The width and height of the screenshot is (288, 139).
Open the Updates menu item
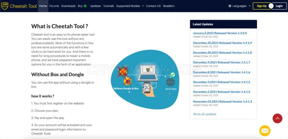point(95,6)
